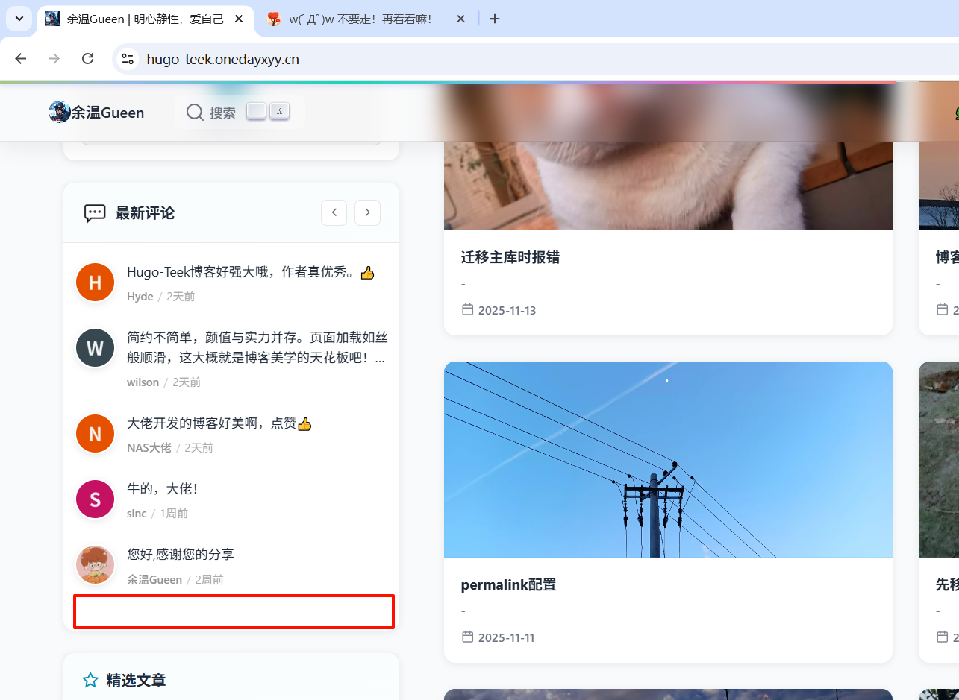Click wilson's dark W avatar
This screenshot has height=700, width=959.
[95, 348]
